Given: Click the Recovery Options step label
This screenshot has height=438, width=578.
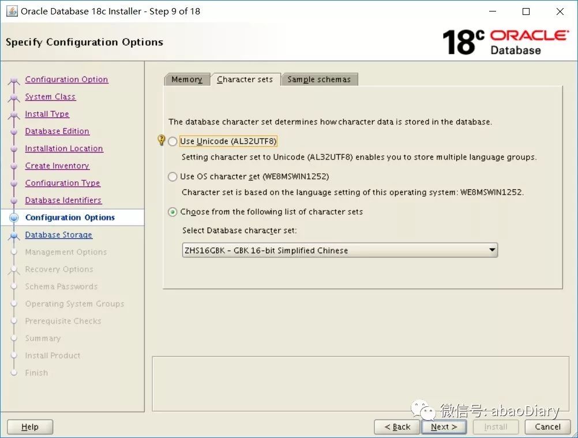Looking at the screenshot, I should click(59, 269).
